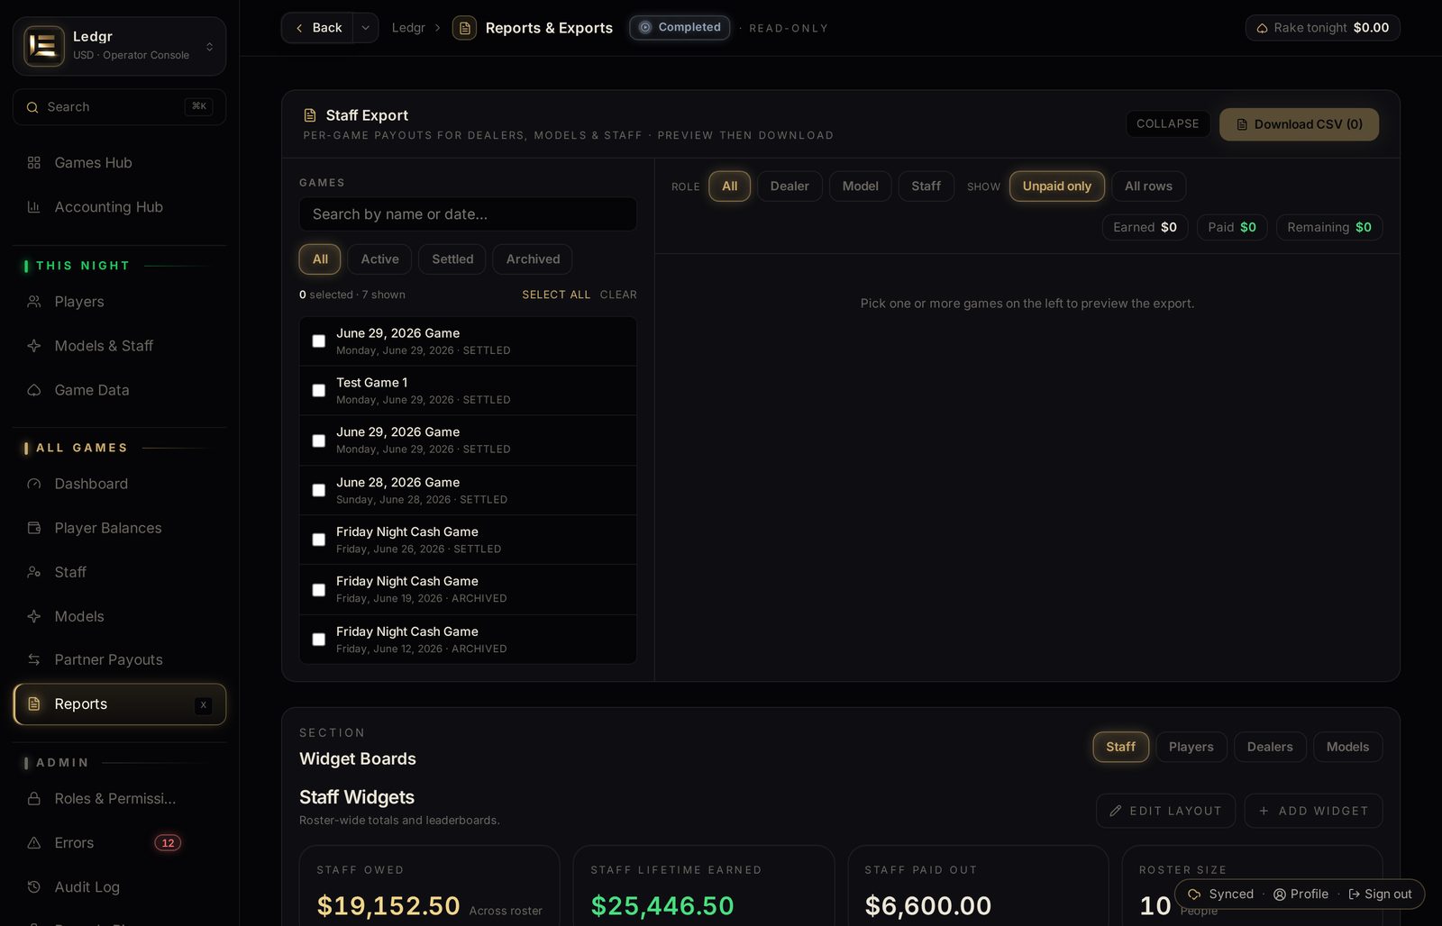This screenshot has height=926, width=1442.
Task: Click the Partner Payouts arrows icon
Action: [x=34, y=659]
